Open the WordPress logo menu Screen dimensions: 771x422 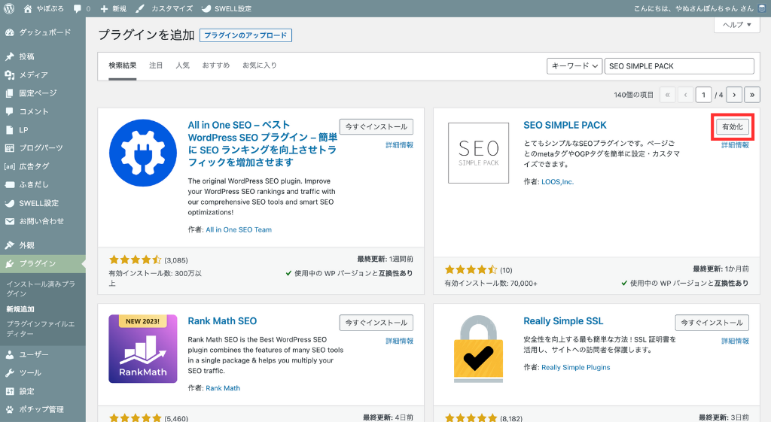point(9,8)
